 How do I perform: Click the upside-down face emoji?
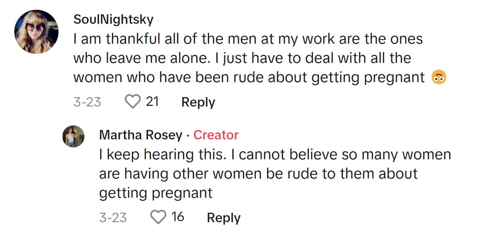tap(439, 78)
